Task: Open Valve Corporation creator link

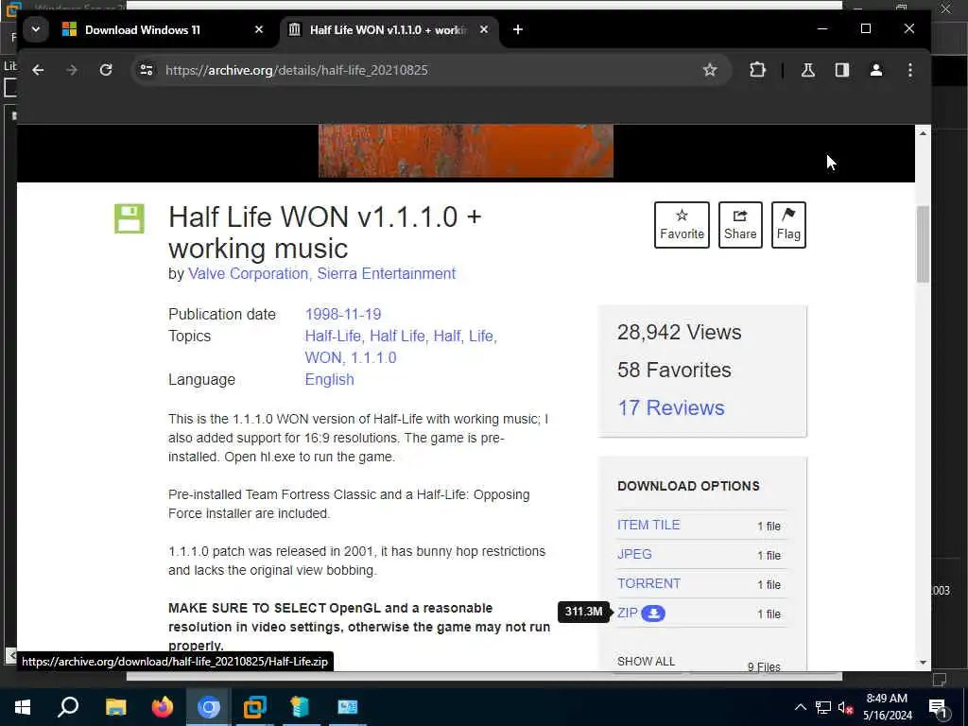Action: [x=249, y=273]
